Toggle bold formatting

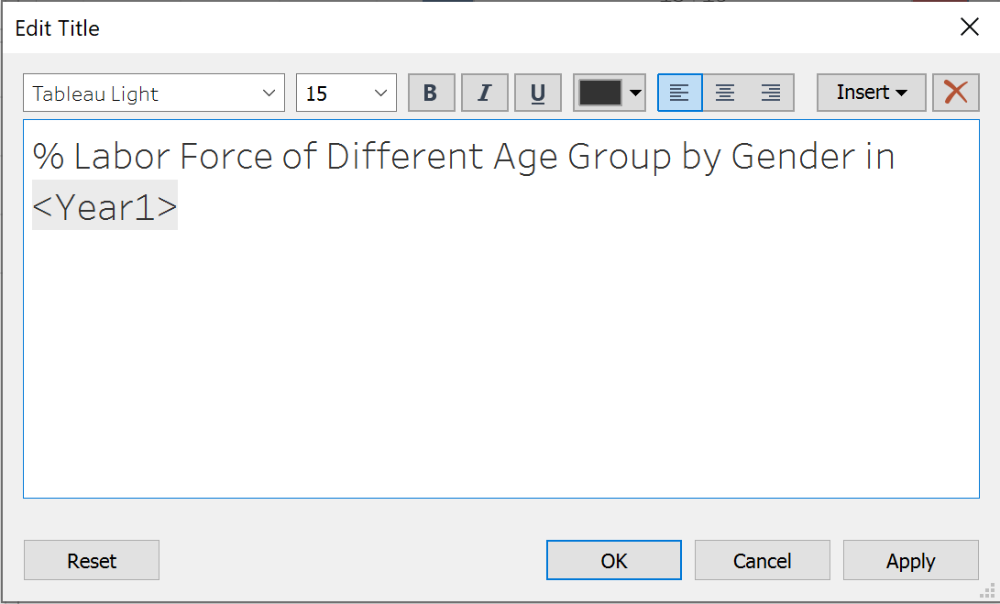tap(431, 93)
